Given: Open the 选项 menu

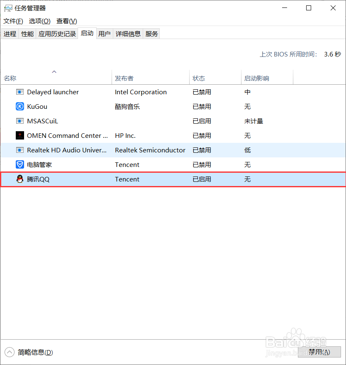Looking at the screenshot, I should click(39, 21).
